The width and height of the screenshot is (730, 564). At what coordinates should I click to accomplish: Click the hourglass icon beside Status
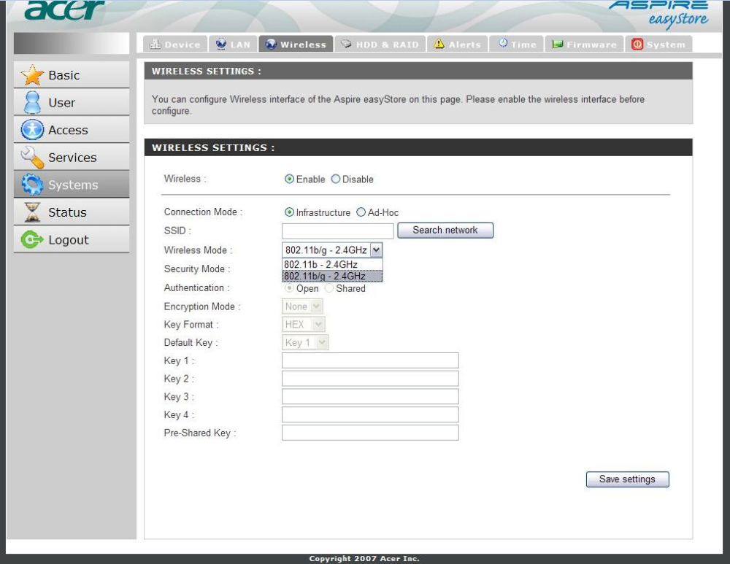pos(32,212)
